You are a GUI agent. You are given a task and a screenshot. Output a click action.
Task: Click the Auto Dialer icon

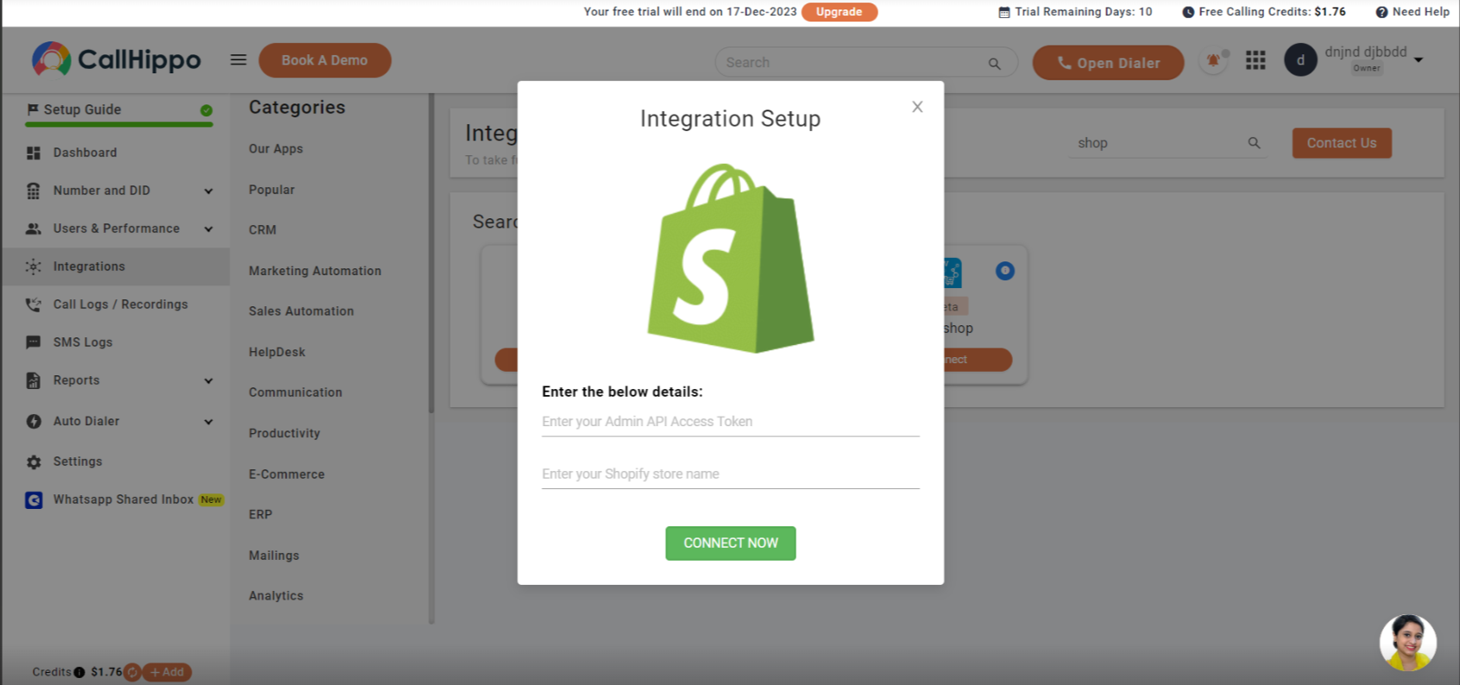click(x=34, y=421)
